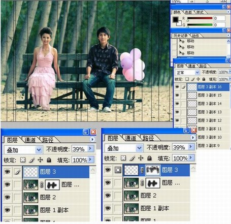The height and width of the screenshot is (224, 231).
Task: Click layer mask link icon on 图层 3 in middle panel
Action: [x=142, y=170]
